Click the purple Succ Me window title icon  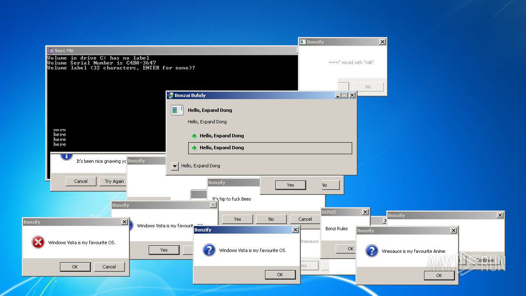point(51,51)
